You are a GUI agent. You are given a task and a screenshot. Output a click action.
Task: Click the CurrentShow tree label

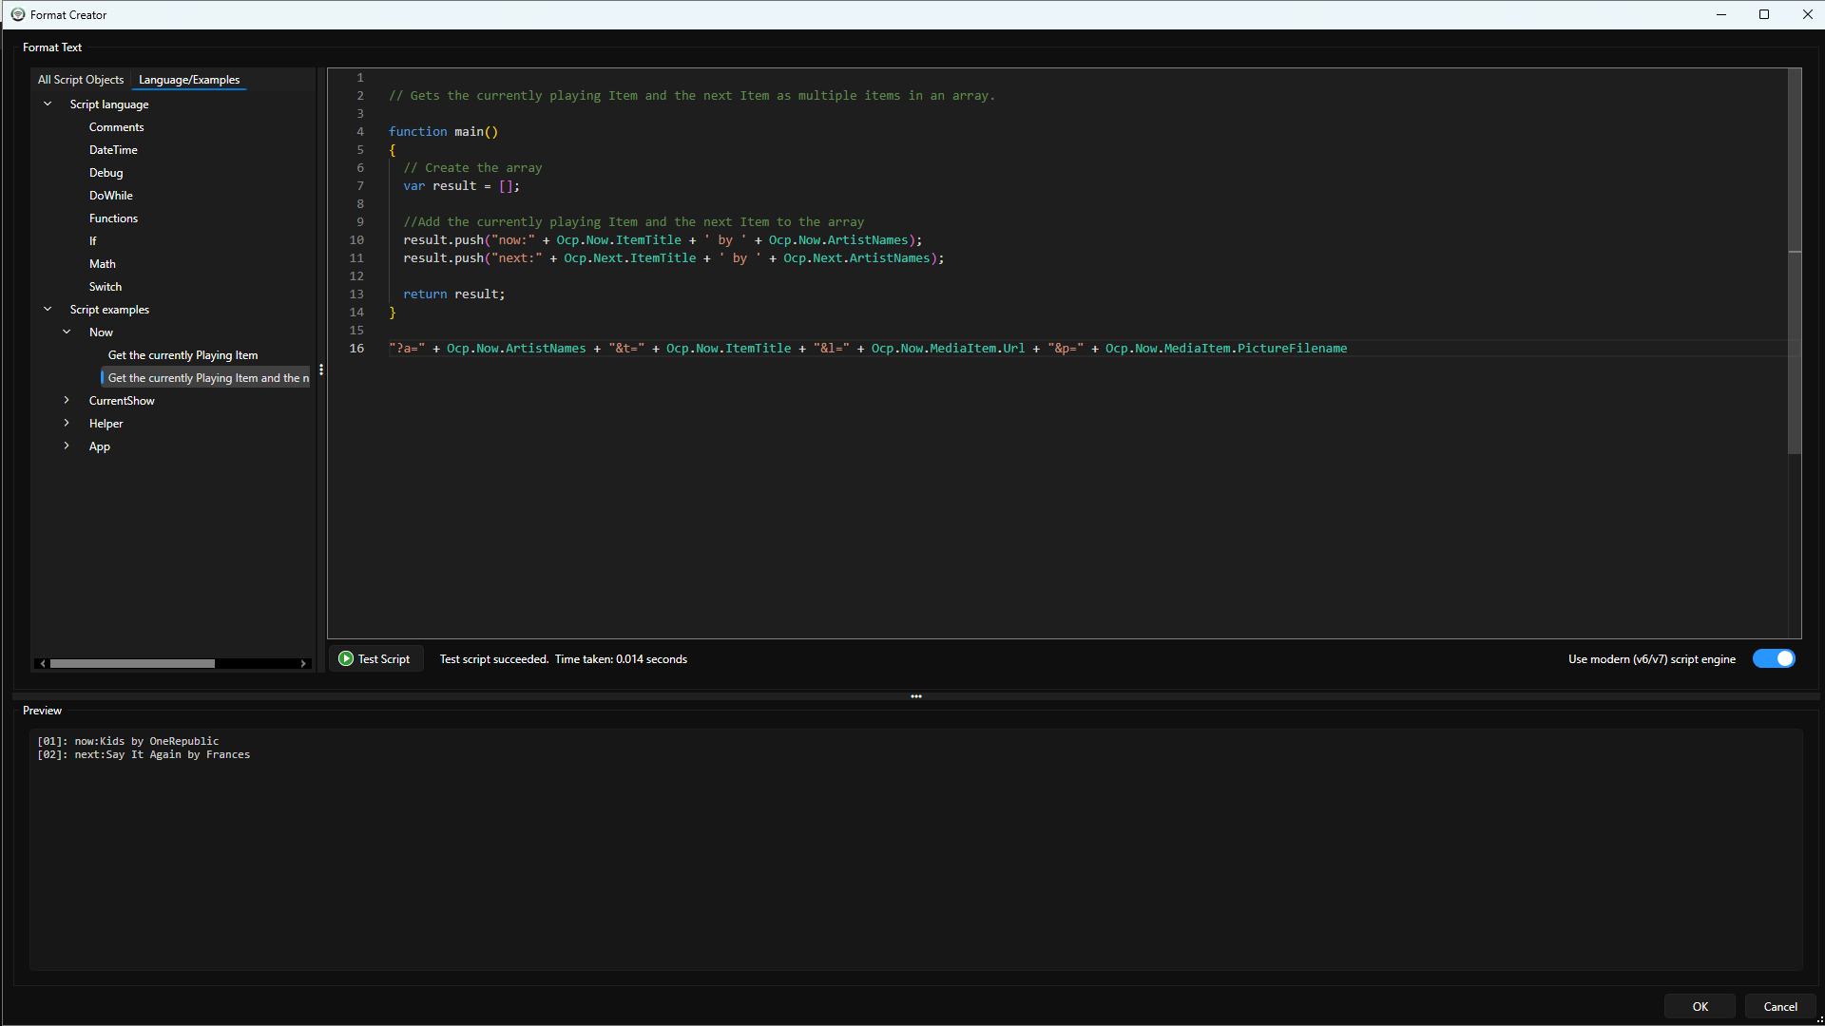pyautogui.click(x=122, y=400)
